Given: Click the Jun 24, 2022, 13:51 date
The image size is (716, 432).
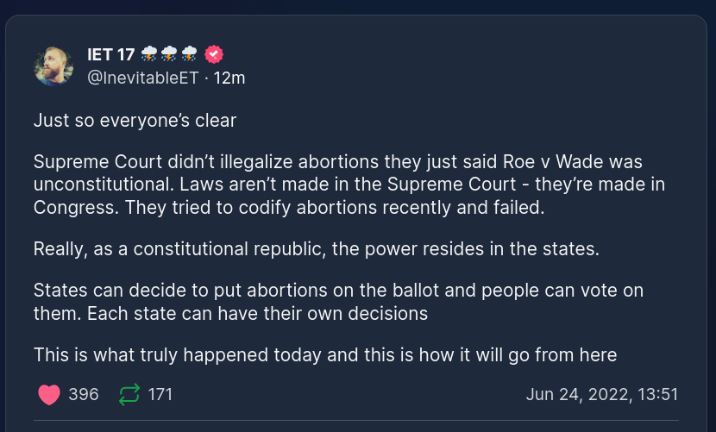Looking at the screenshot, I should point(601,395).
